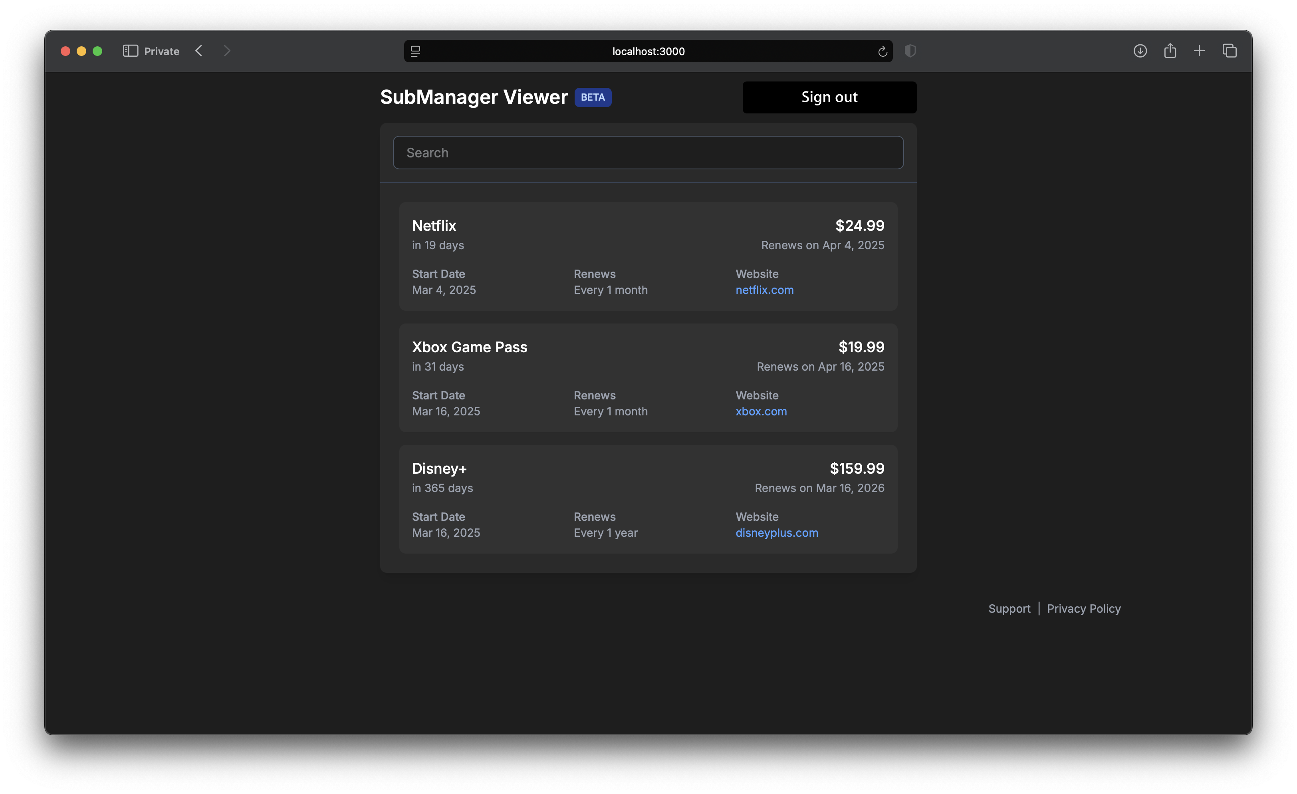This screenshot has height=794, width=1297.
Task: Click the green full-screen button
Action: (x=97, y=51)
